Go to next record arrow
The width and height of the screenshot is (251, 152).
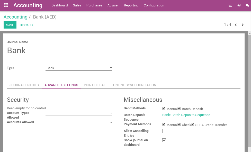[243, 25]
